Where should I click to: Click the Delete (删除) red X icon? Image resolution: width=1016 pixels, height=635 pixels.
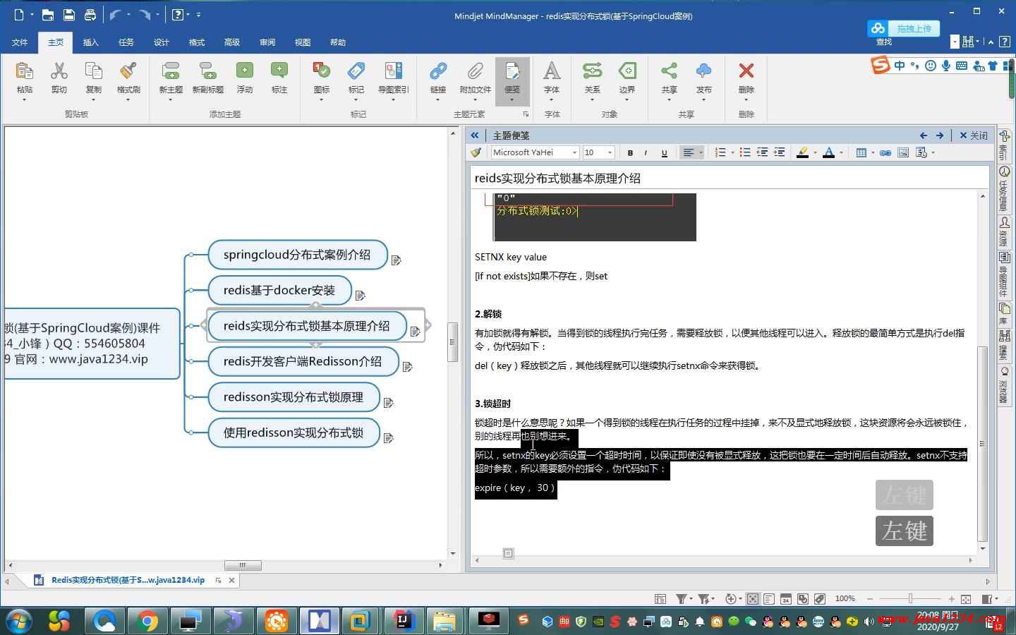tap(746, 71)
